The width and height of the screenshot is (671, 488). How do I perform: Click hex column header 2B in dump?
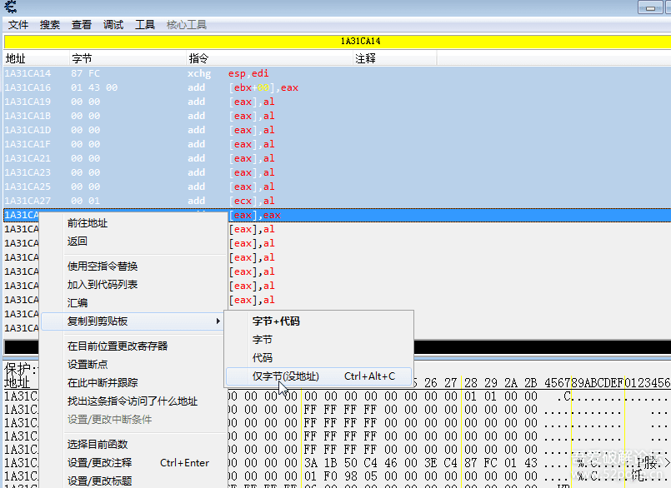tap(531, 383)
